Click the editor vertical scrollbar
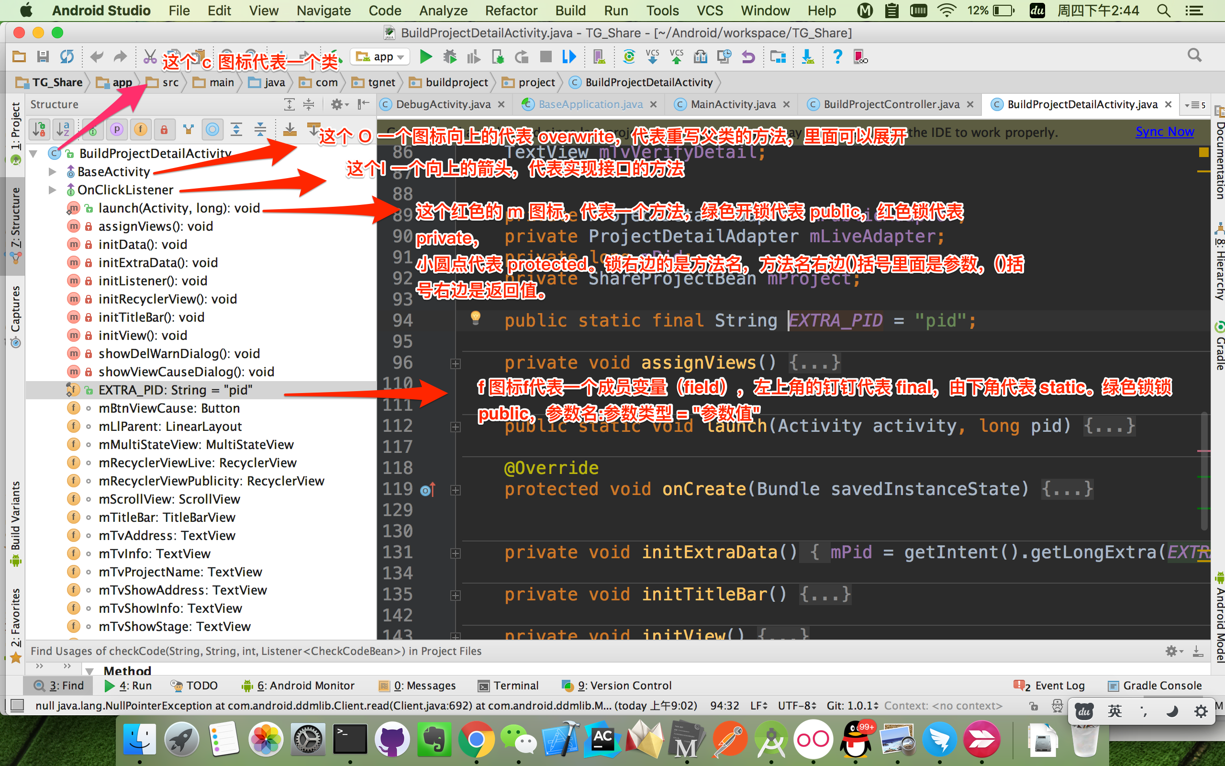 pyautogui.click(x=1204, y=471)
